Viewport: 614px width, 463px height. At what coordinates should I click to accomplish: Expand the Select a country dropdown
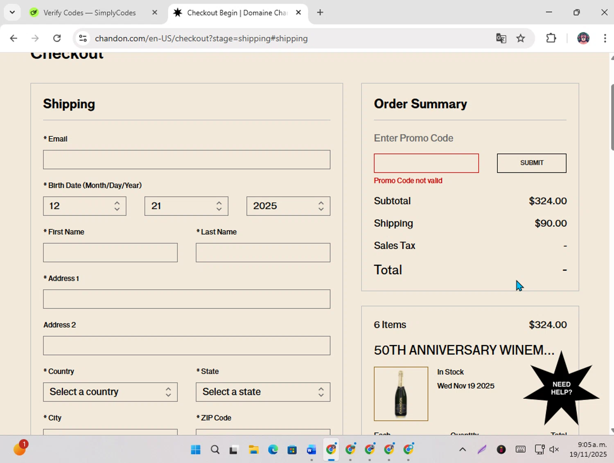point(110,392)
